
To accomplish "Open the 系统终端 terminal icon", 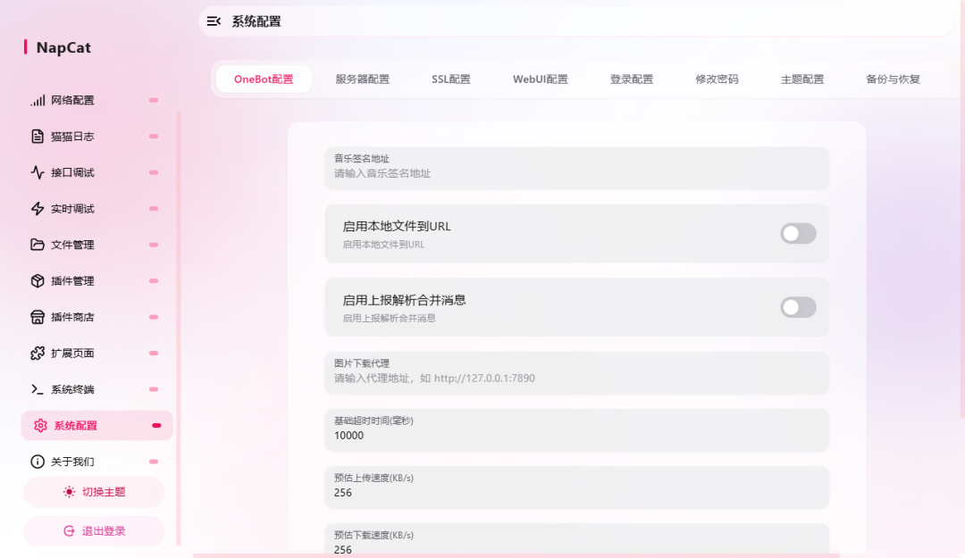I will tap(38, 389).
